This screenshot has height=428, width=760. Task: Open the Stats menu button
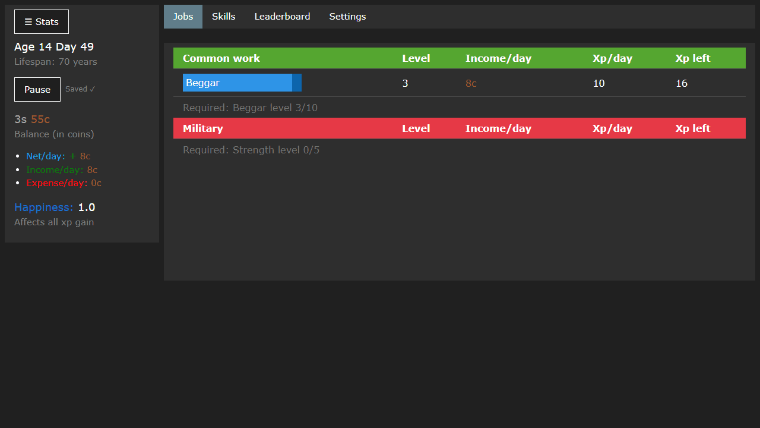pos(42,22)
